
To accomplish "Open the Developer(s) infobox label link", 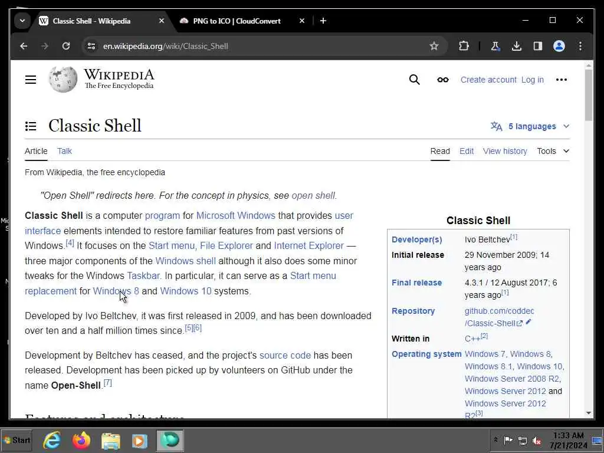I will 417,239.
